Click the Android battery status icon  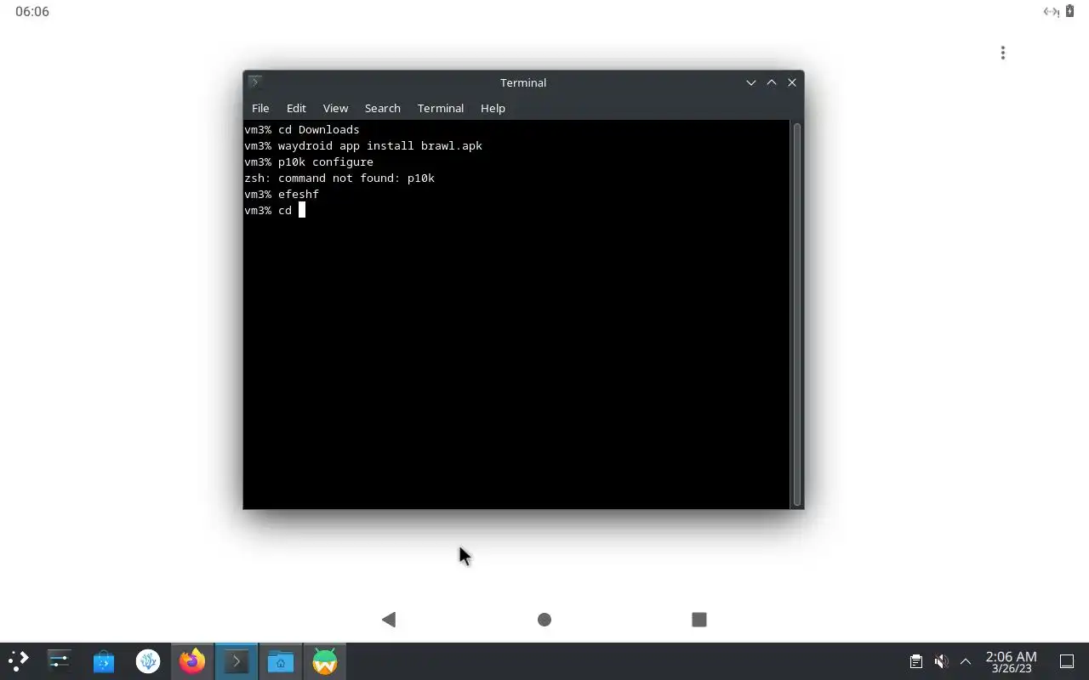[x=1070, y=11]
